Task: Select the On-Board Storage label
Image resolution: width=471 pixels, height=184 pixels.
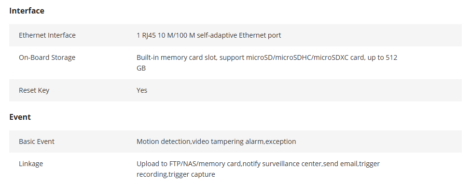Action: point(47,57)
